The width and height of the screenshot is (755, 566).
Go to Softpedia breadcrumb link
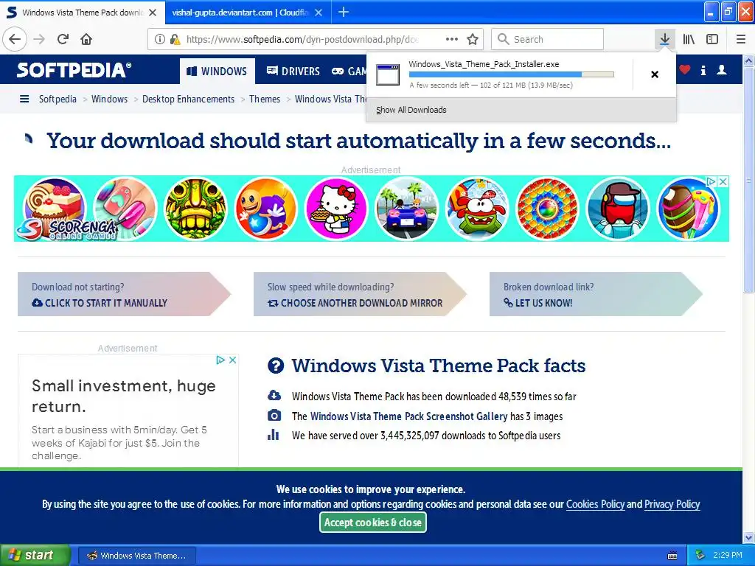tap(58, 99)
